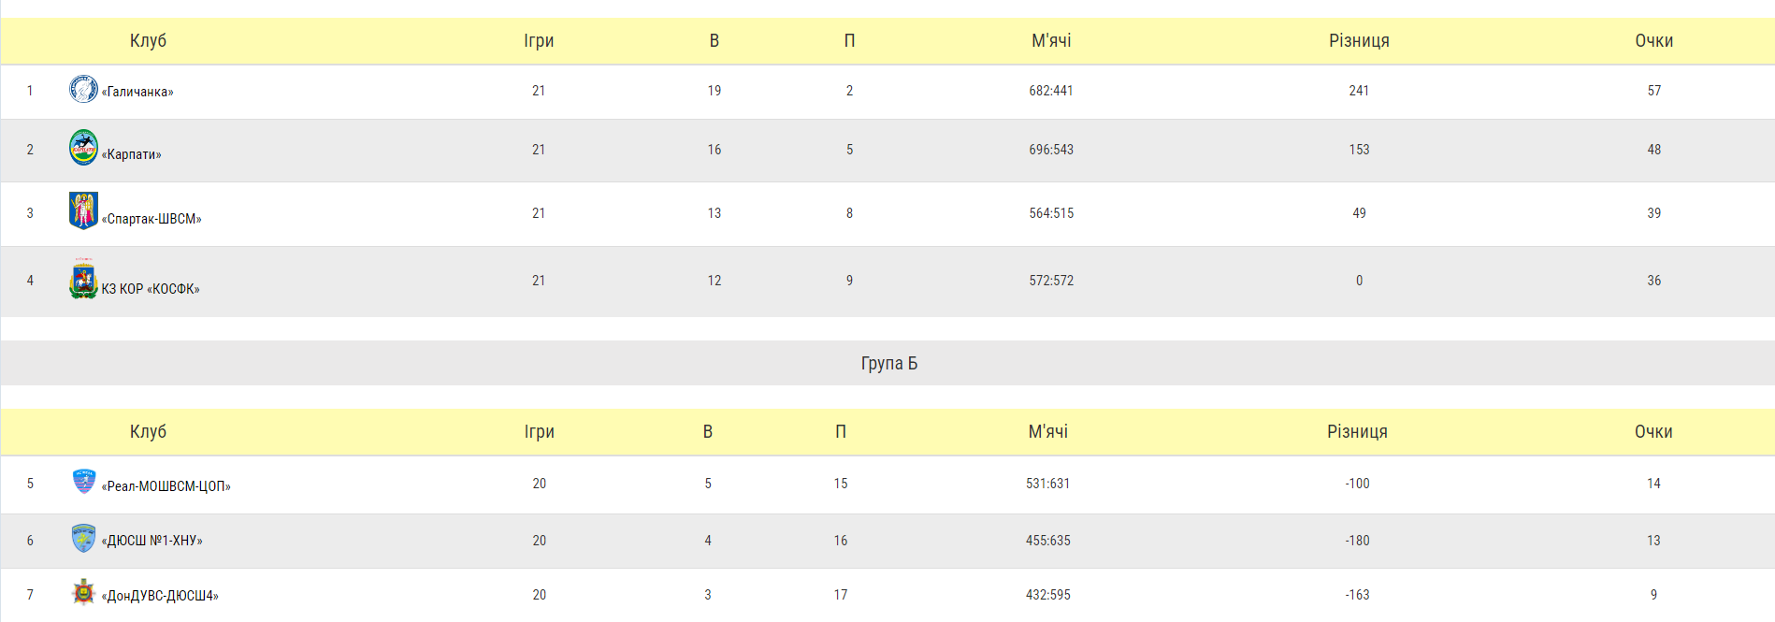Click the Клуб header in top table
Screen dimensions: 1775x622
[148, 40]
